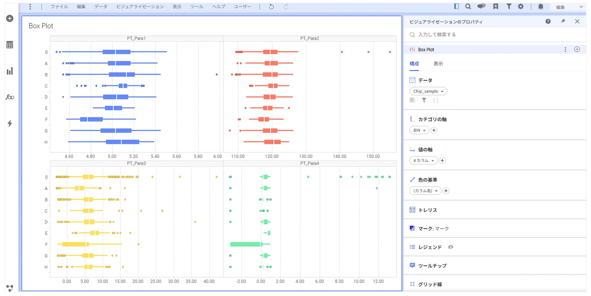This screenshot has height=296, width=591.
Task: Open the ビジュアライゼーション menu
Action: point(140,7)
